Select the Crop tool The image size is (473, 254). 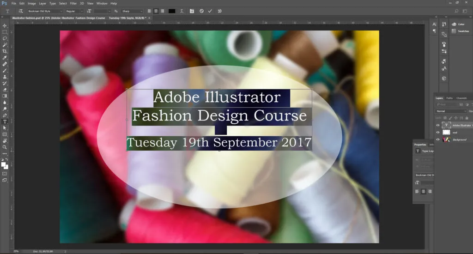(x=5, y=51)
